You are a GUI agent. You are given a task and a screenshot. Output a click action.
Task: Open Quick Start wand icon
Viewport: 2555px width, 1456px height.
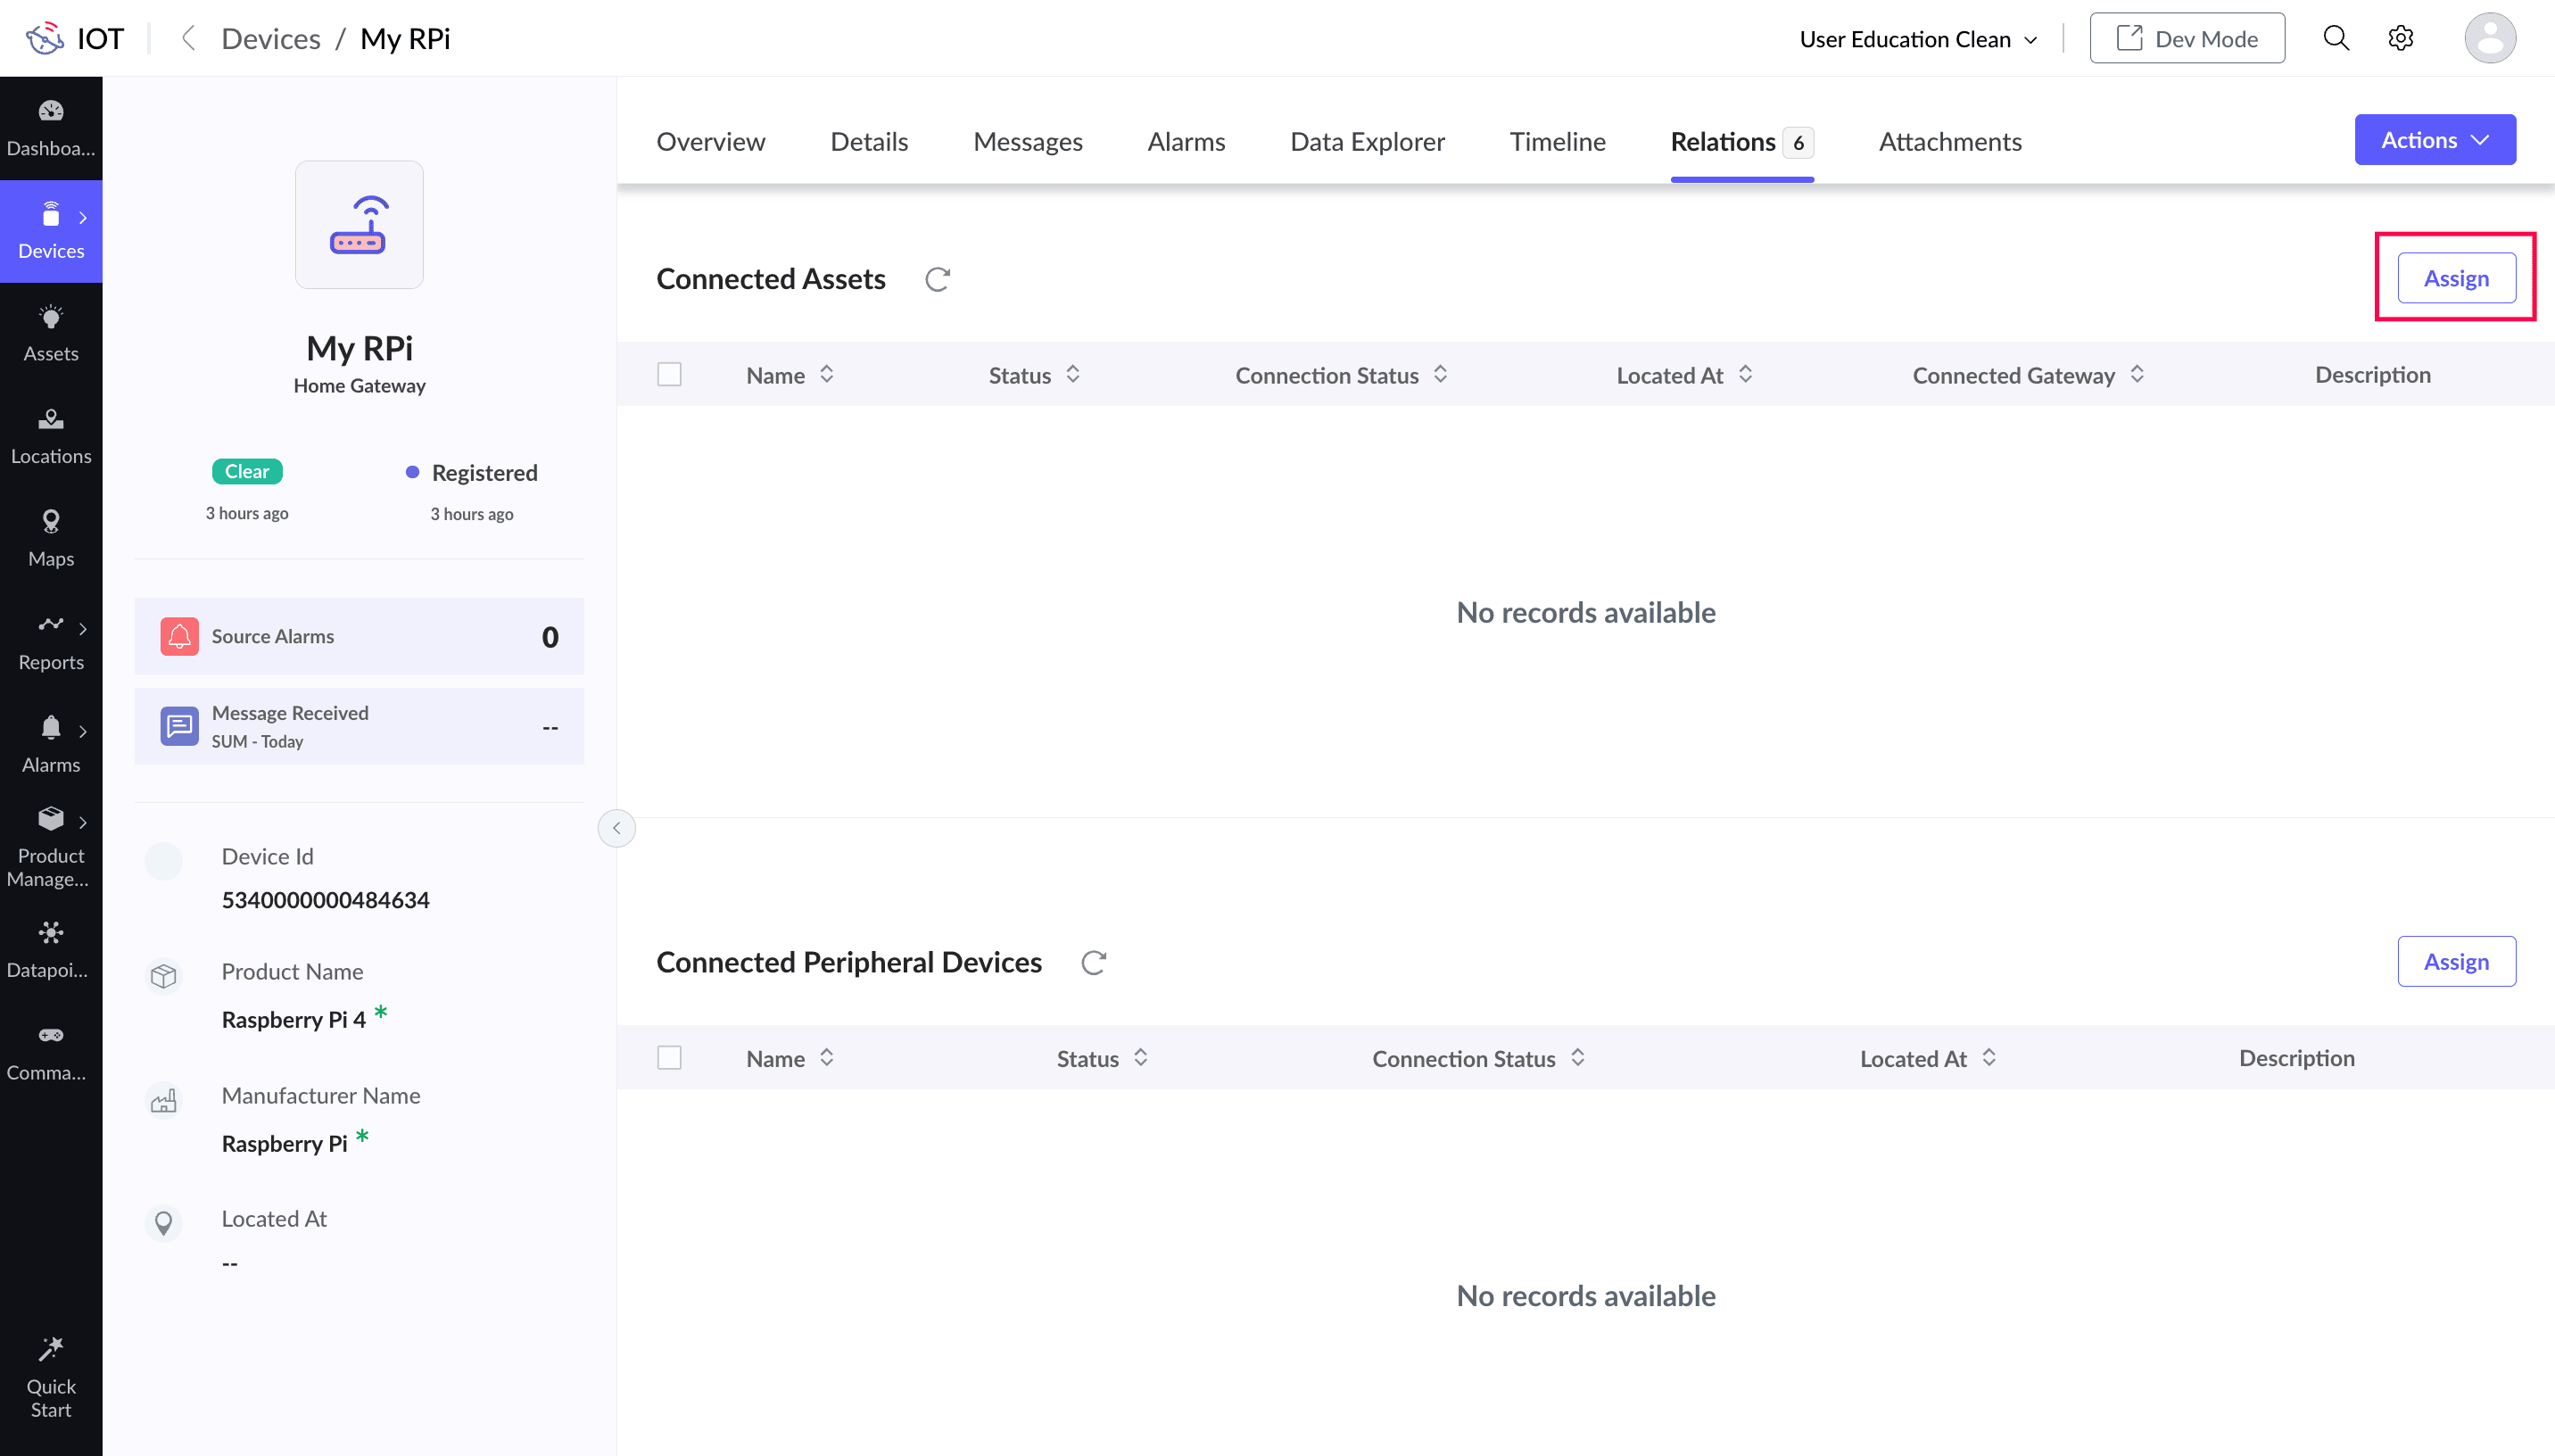(51, 1349)
